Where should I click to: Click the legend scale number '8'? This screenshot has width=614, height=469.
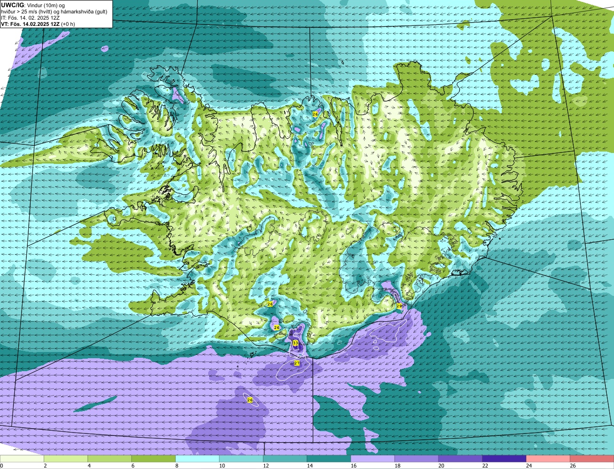point(176,466)
